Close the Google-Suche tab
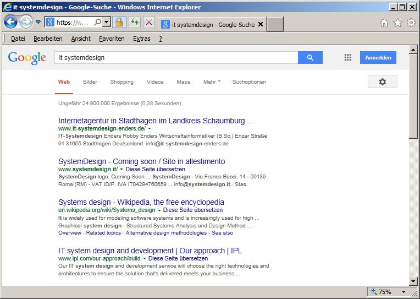This screenshot has height=299, width=420. pos(261,24)
